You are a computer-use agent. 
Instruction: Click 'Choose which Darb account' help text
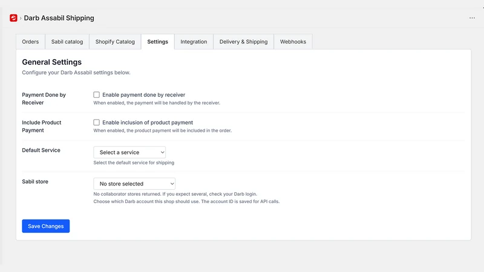point(186,201)
